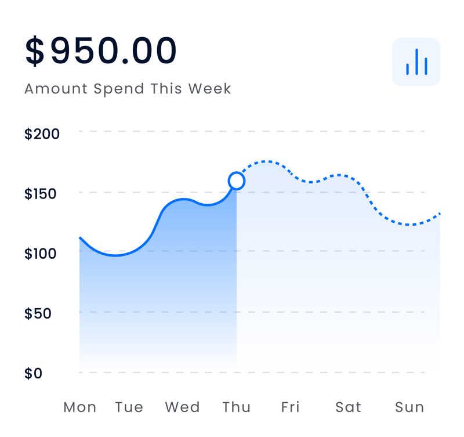Choose the Thu day label
Image resolution: width=464 pixels, height=437 pixels.
pos(236,407)
